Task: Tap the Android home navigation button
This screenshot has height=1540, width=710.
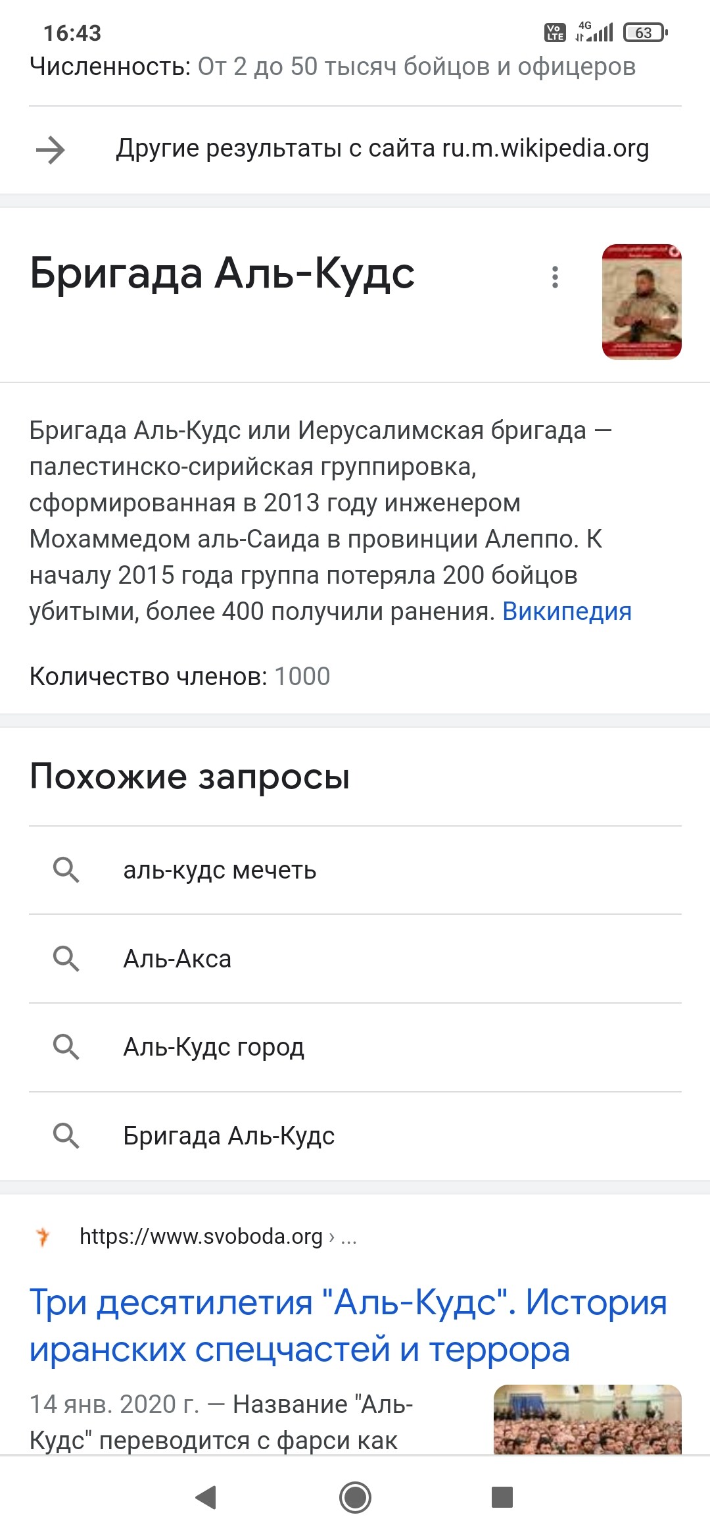Action: pyautogui.click(x=355, y=1497)
